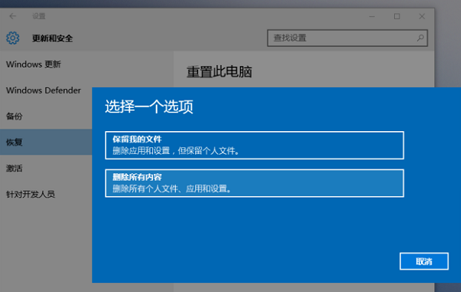Click the 重置此电脑 heading
Viewport: 461px width, 292px height.
[x=219, y=72]
